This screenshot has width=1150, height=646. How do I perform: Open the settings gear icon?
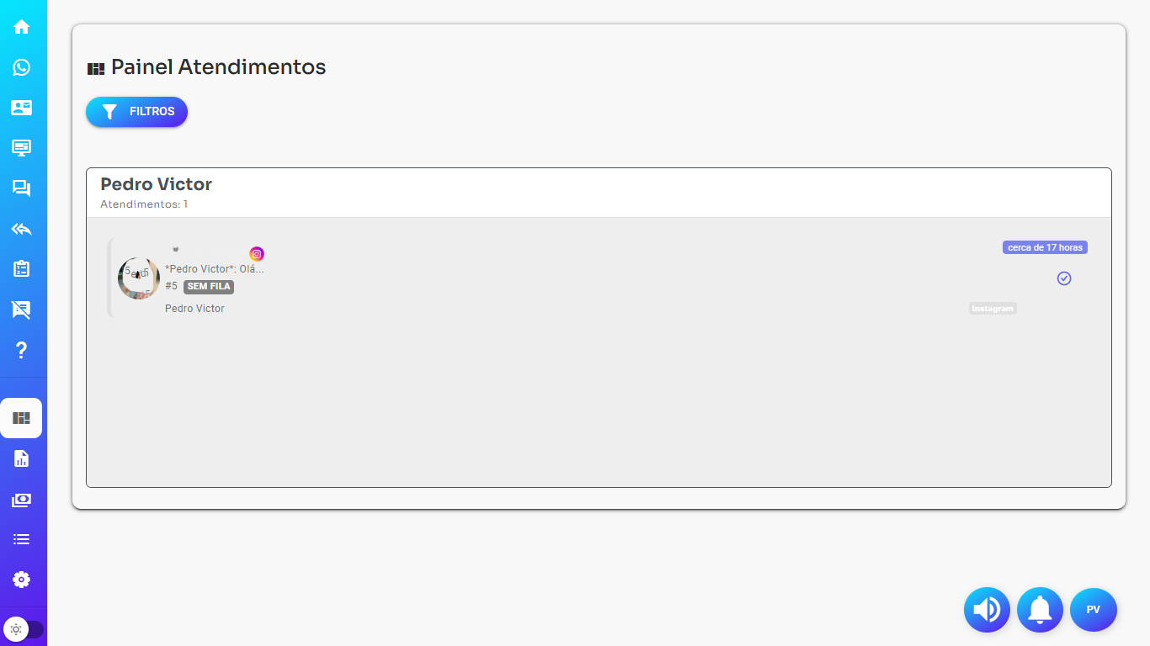click(22, 580)
